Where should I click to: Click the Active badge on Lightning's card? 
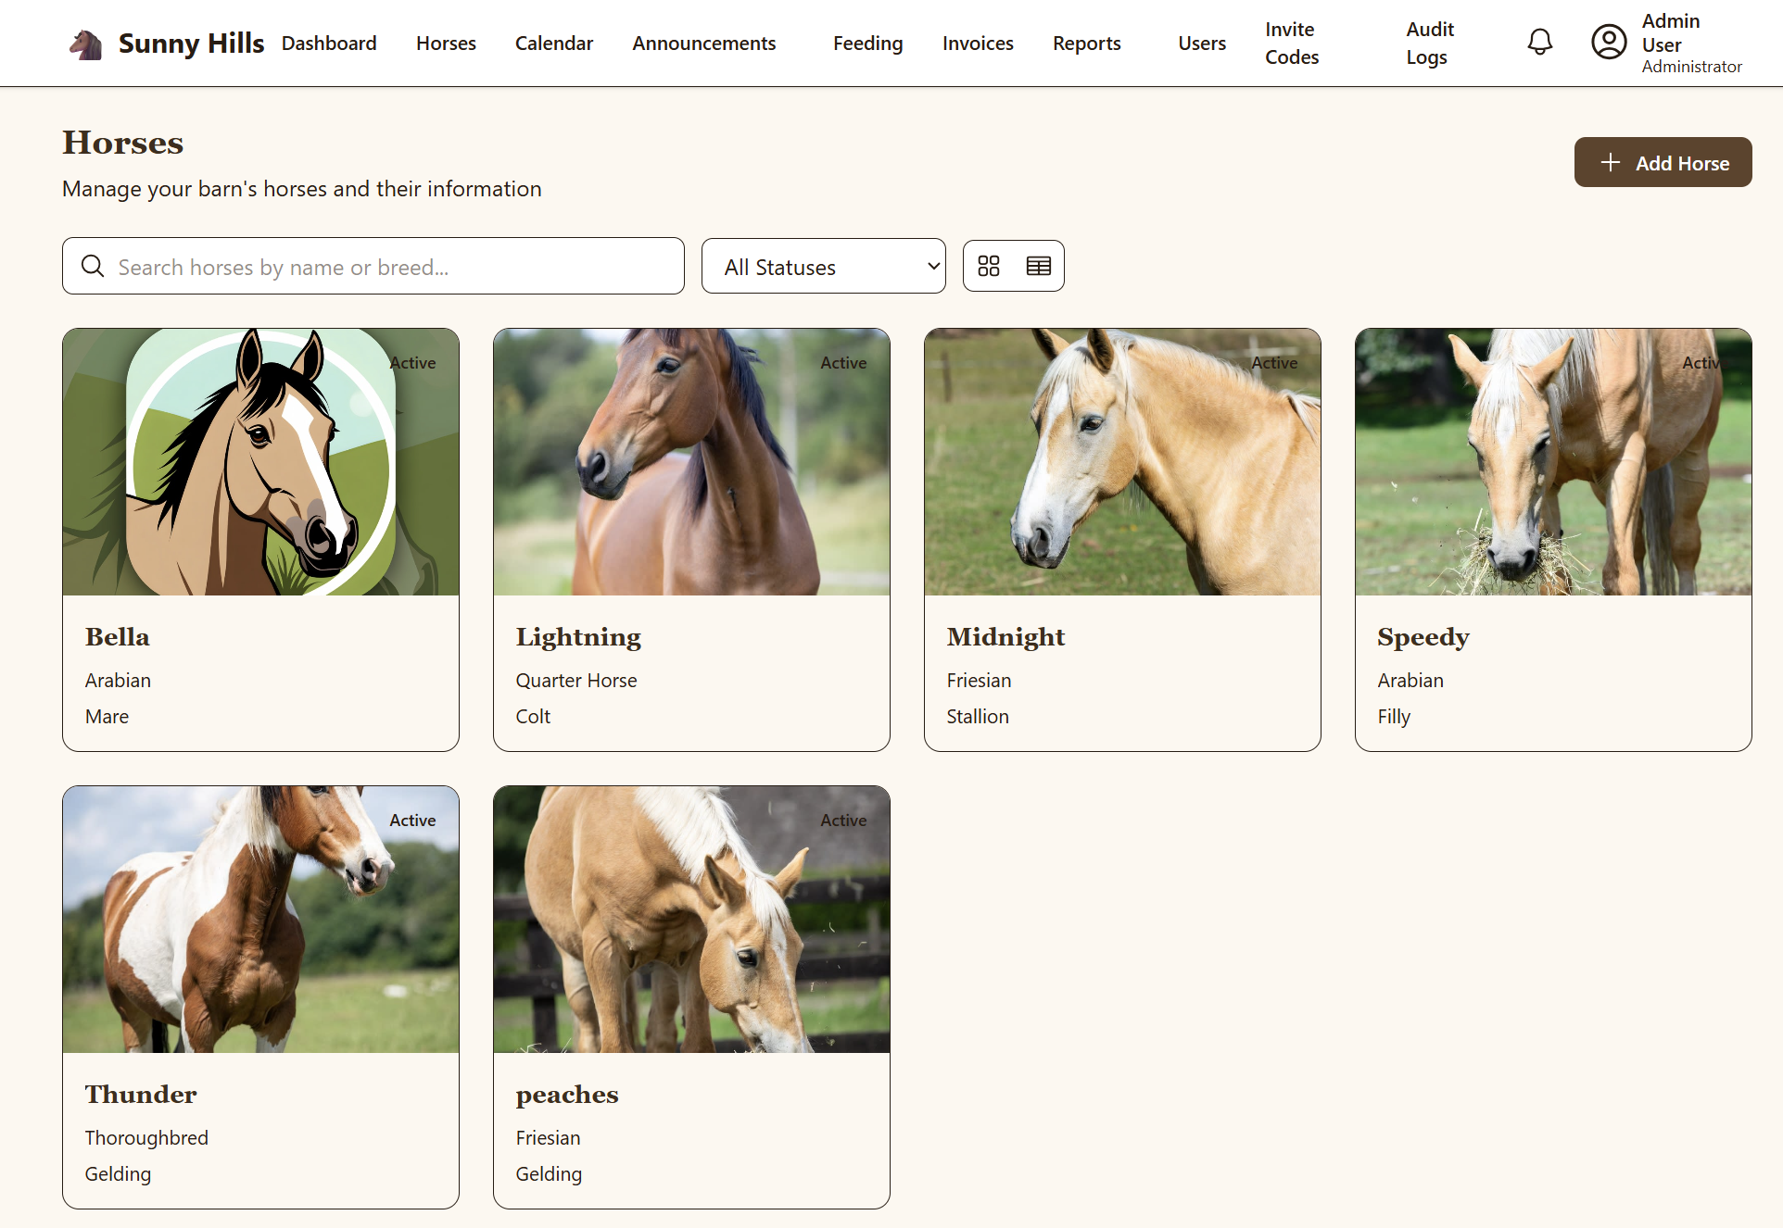tap(843, 363)
